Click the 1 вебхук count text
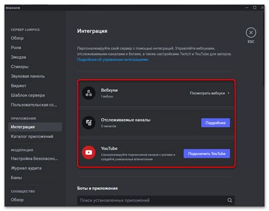This screenshot has width=269, height=211. [107, 96]
